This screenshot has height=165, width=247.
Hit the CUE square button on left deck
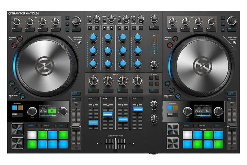tap(17, 129)
